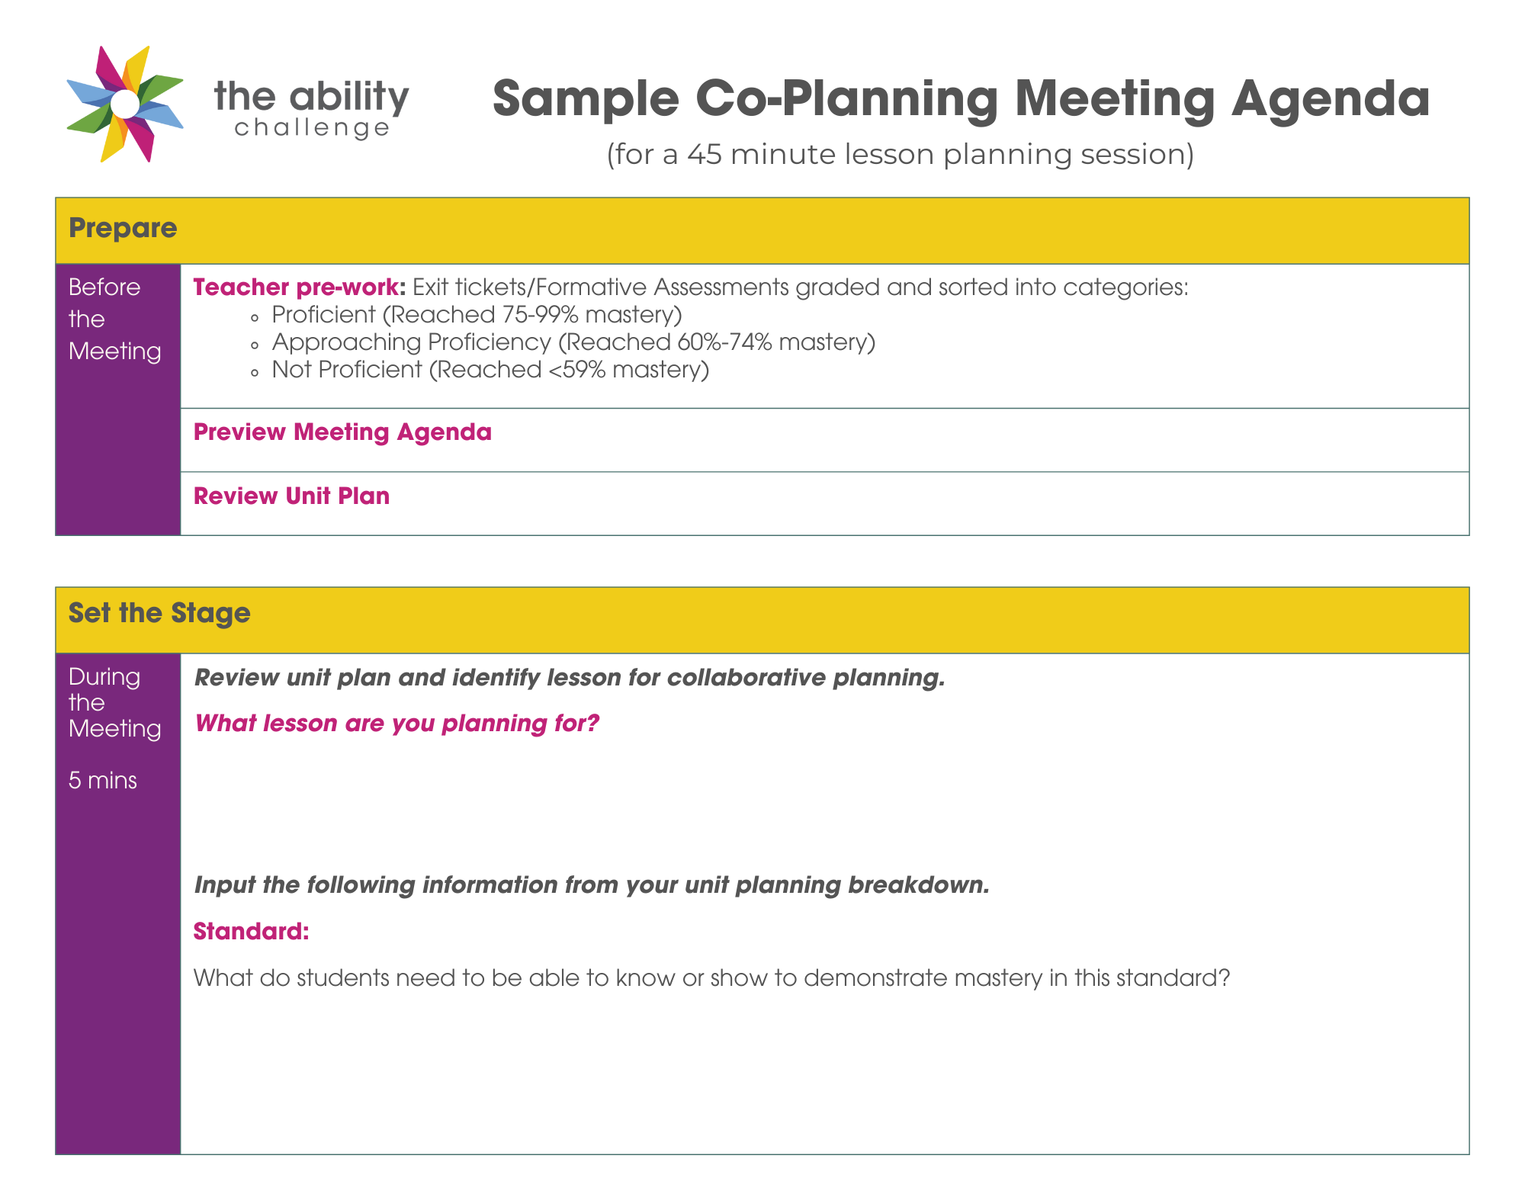Screen dimensions: 1525x1178
Task: Click the Teacher pre-work label
Action: 299,287
